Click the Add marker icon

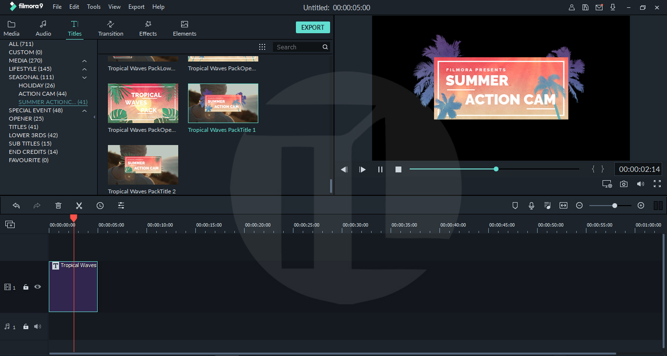click(515, 205)
